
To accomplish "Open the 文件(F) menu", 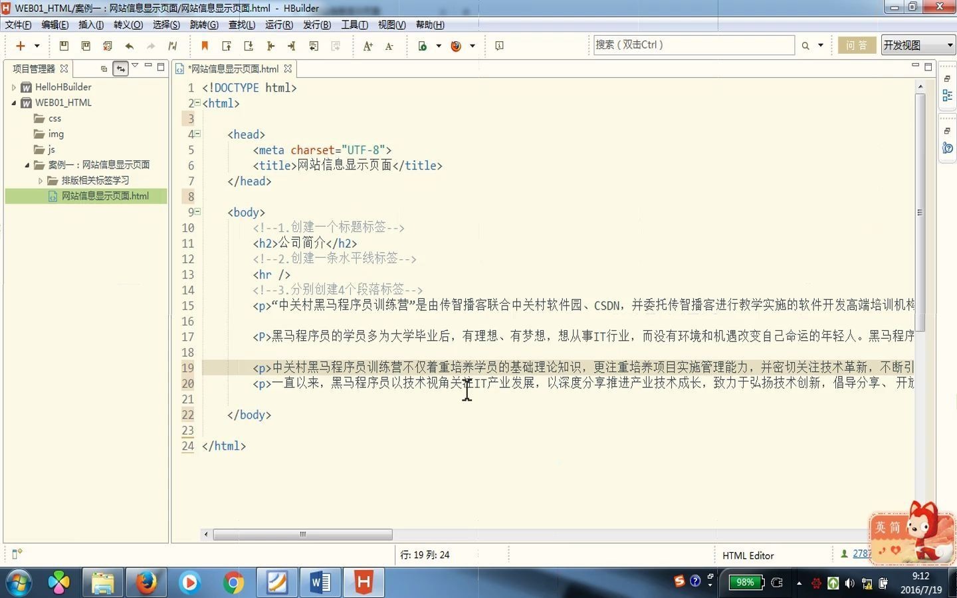I will point(19,25).
